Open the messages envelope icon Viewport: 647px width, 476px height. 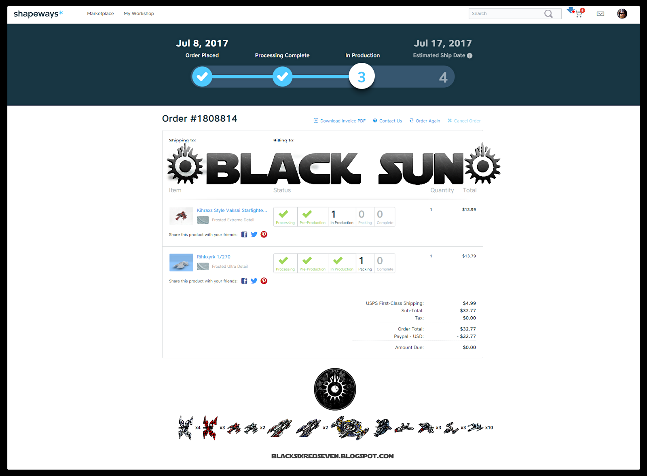click(x=600, y=14)
